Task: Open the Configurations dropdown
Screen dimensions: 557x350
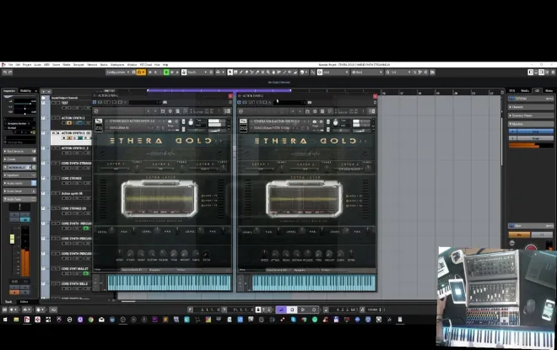Action: (x=118, y=72)
